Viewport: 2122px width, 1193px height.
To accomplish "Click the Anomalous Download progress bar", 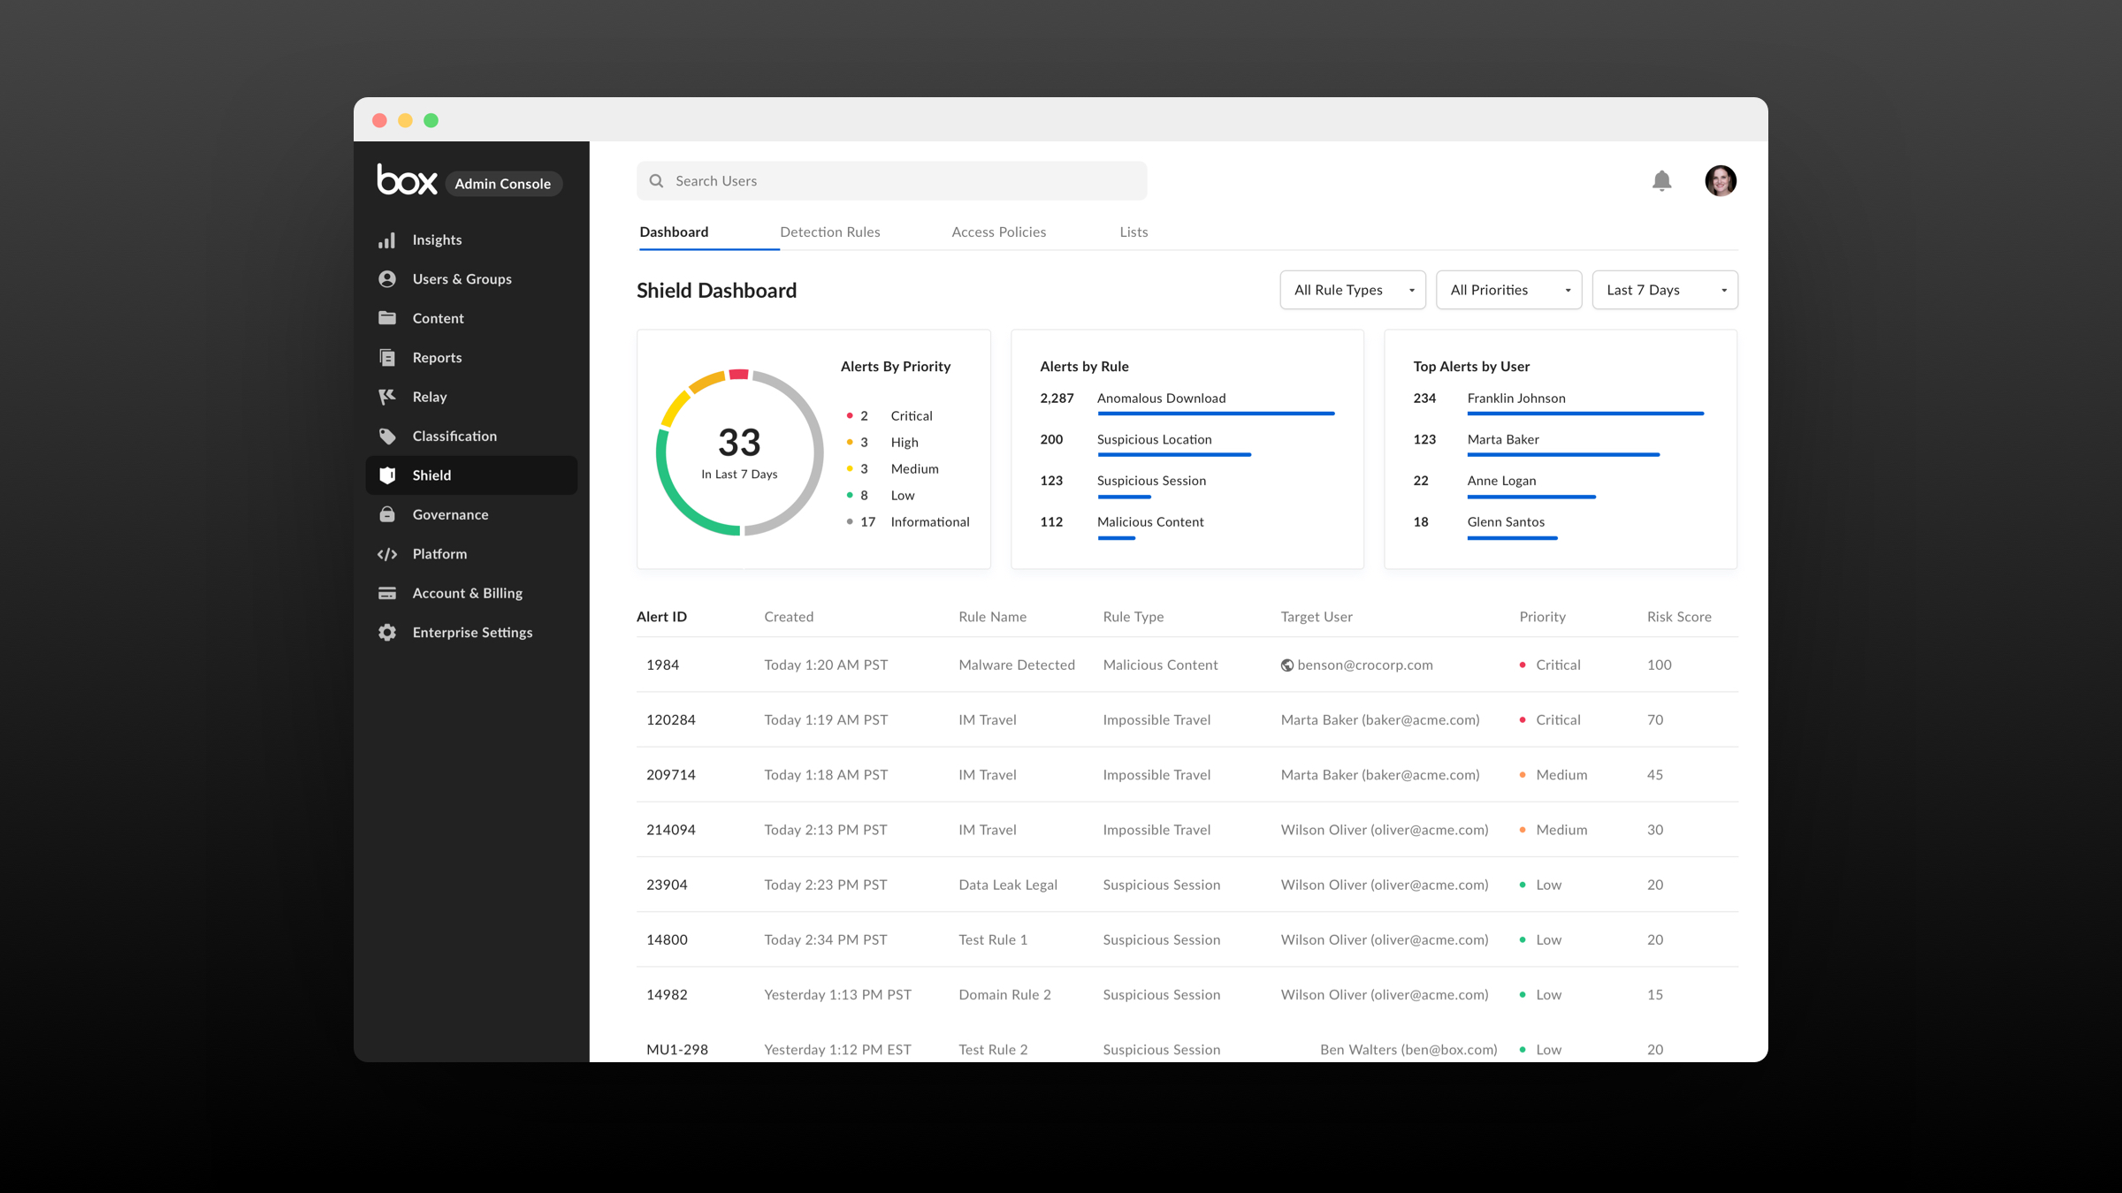I will 1215,414.
